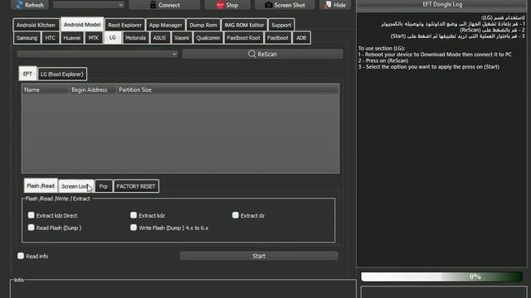Click 'Reboot your device to Download Mode' line
Viewport: 531px width, 298px height.
435,55
